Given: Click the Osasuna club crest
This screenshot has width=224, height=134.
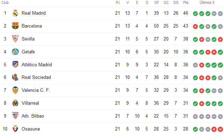Looking at the screenshot, I should tap(15, 129).
